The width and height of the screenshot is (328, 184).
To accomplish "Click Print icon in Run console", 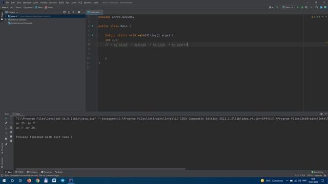I will tap(11, 136).
